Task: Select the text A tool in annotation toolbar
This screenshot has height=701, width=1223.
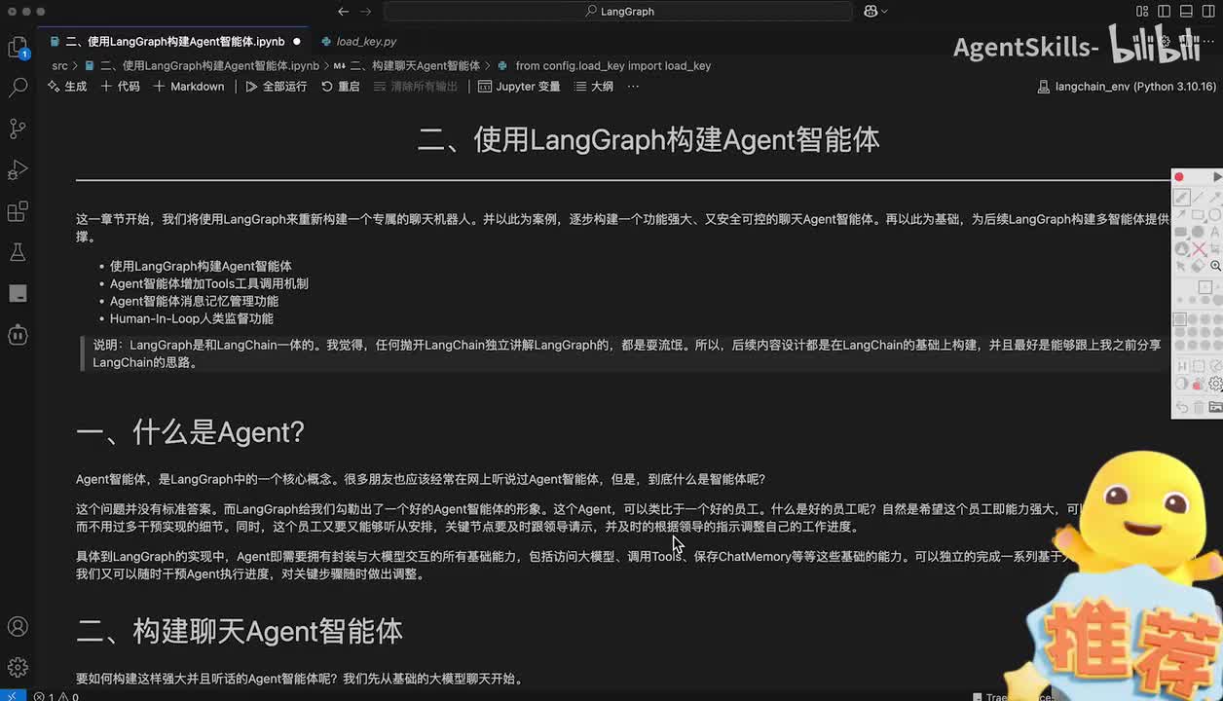Action: pyautogui.click(x=1215, y=231)
